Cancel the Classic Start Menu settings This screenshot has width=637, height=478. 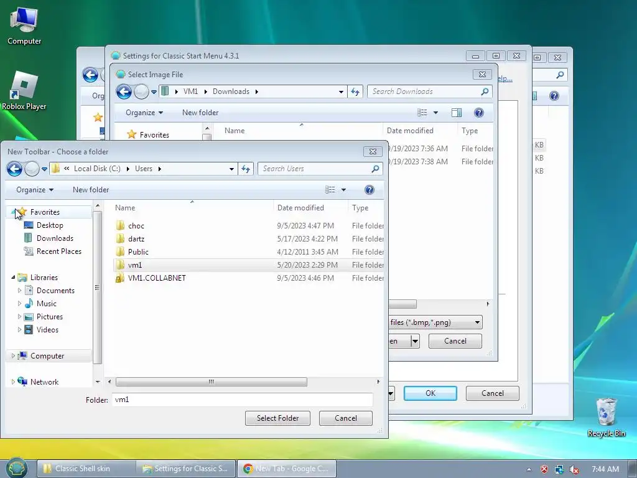(x=493, y=393)
